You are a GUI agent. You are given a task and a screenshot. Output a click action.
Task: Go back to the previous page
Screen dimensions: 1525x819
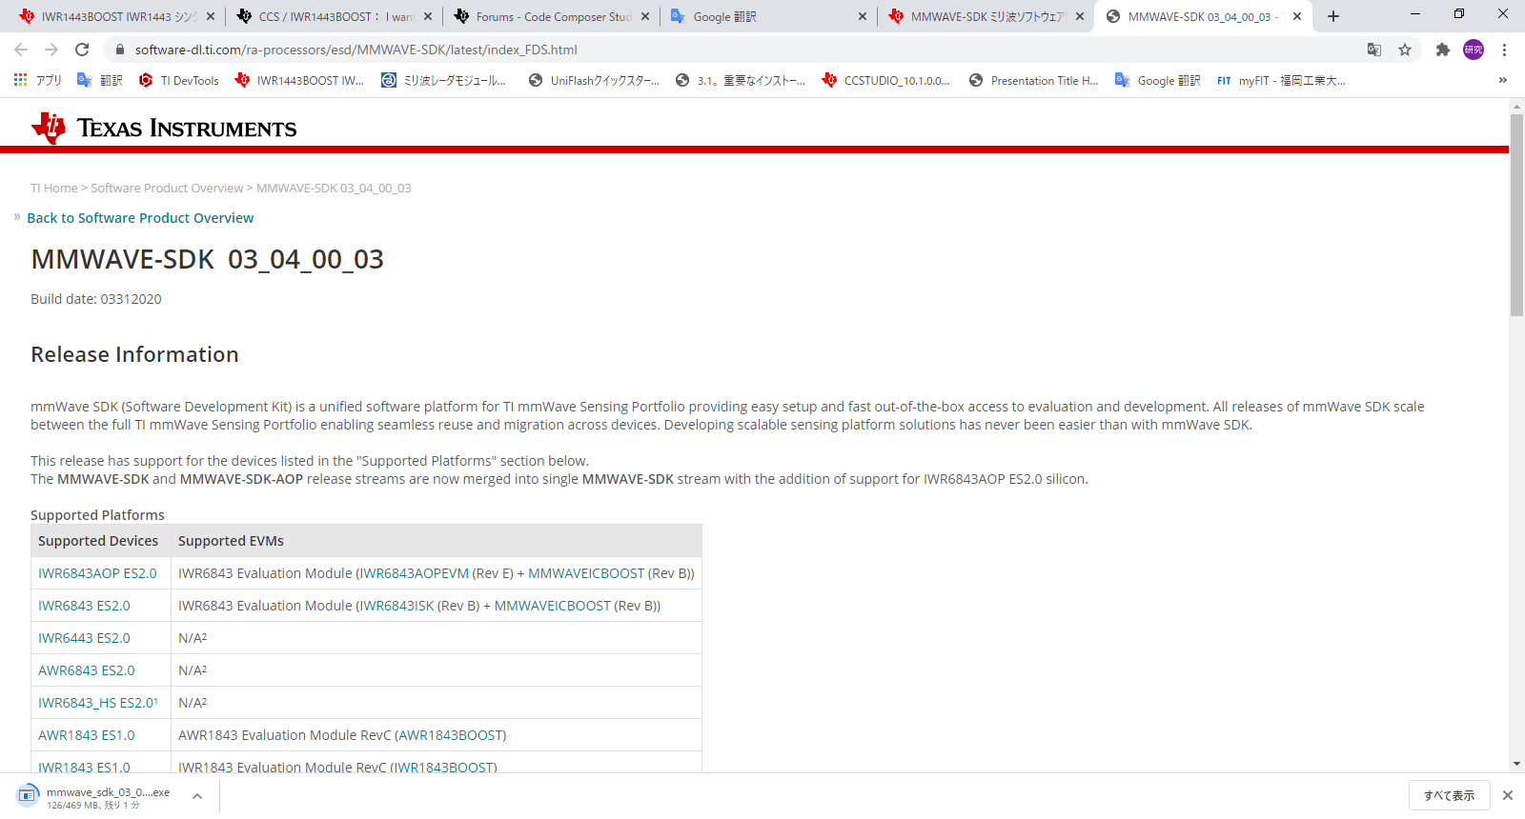(21, 50)
